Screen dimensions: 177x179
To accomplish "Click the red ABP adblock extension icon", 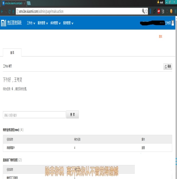I will point(159,11).
